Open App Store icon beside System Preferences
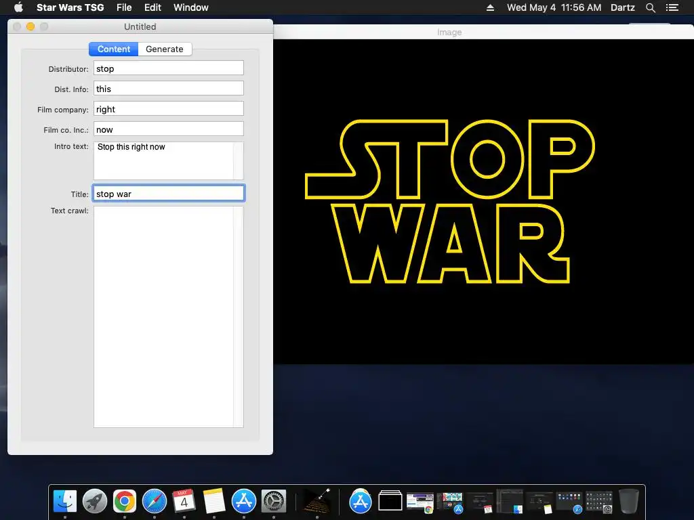This screenshot has width=694, height=520. 244,502
